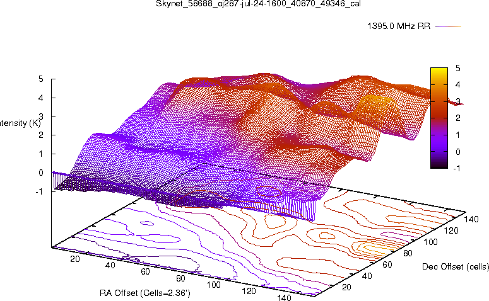Select tick 40 on the RA Offset axis
489x301 pixels.
(110, 265)
